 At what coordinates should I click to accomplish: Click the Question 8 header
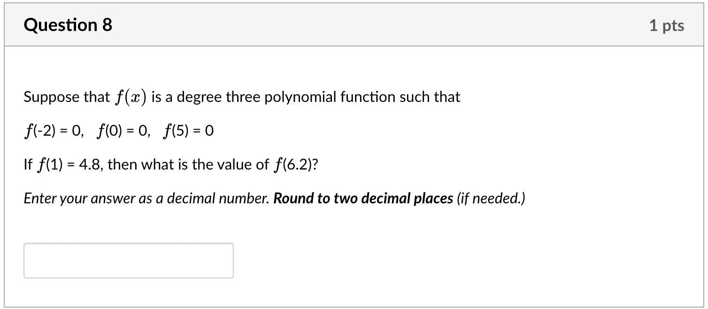(x=68, y=25)
